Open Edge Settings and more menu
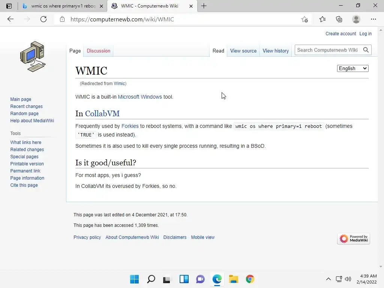 [373, 19]
